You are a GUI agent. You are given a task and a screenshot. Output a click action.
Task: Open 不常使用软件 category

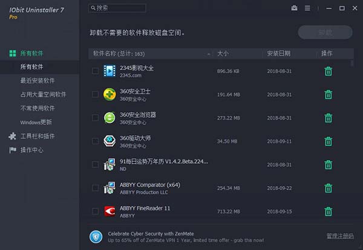pos(38,108)
